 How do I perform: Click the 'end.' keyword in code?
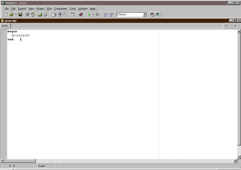tap(11, 40)
